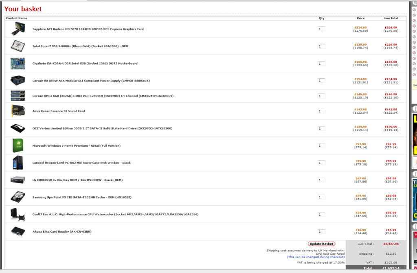
Task: Click the Shipping cost £12.50
Action: [x=391, y=254]
